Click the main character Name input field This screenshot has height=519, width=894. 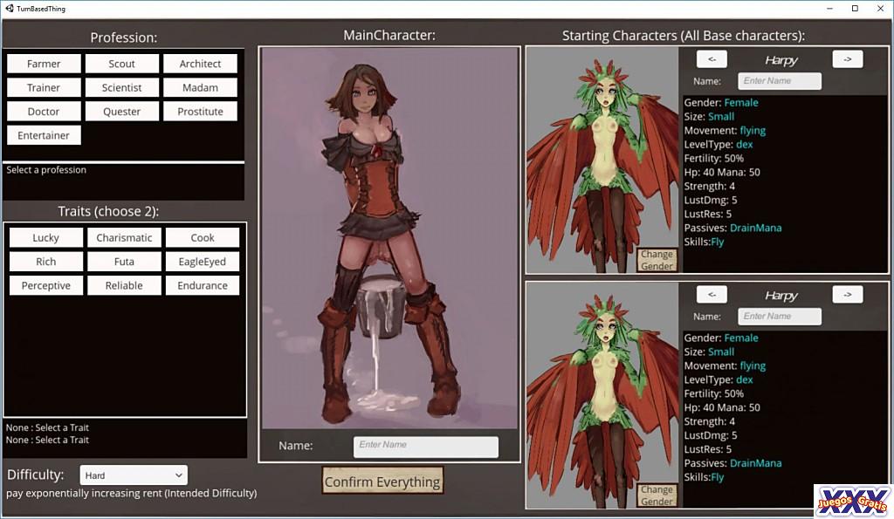point(425,446)
